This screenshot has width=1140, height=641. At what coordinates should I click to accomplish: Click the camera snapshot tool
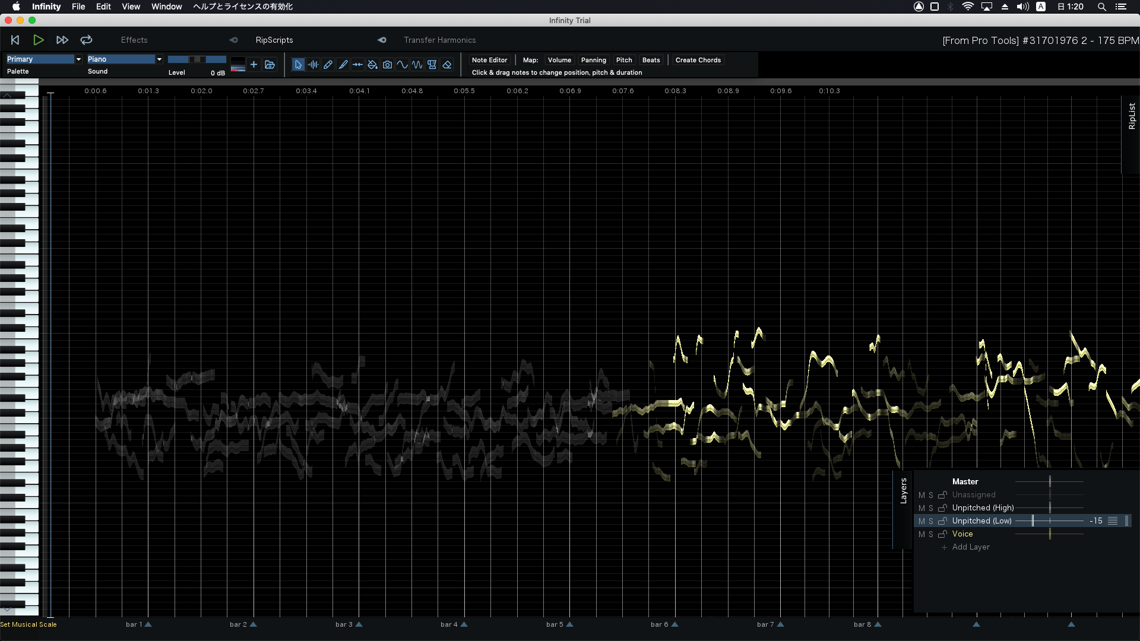[387, 65]
